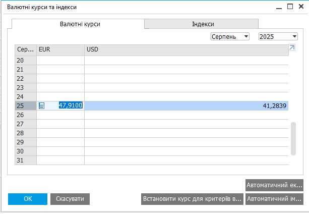Click calculator icon in EUR cell
Image resolution: width=309 pixels, height=214 pixels.
pos(42,106)
